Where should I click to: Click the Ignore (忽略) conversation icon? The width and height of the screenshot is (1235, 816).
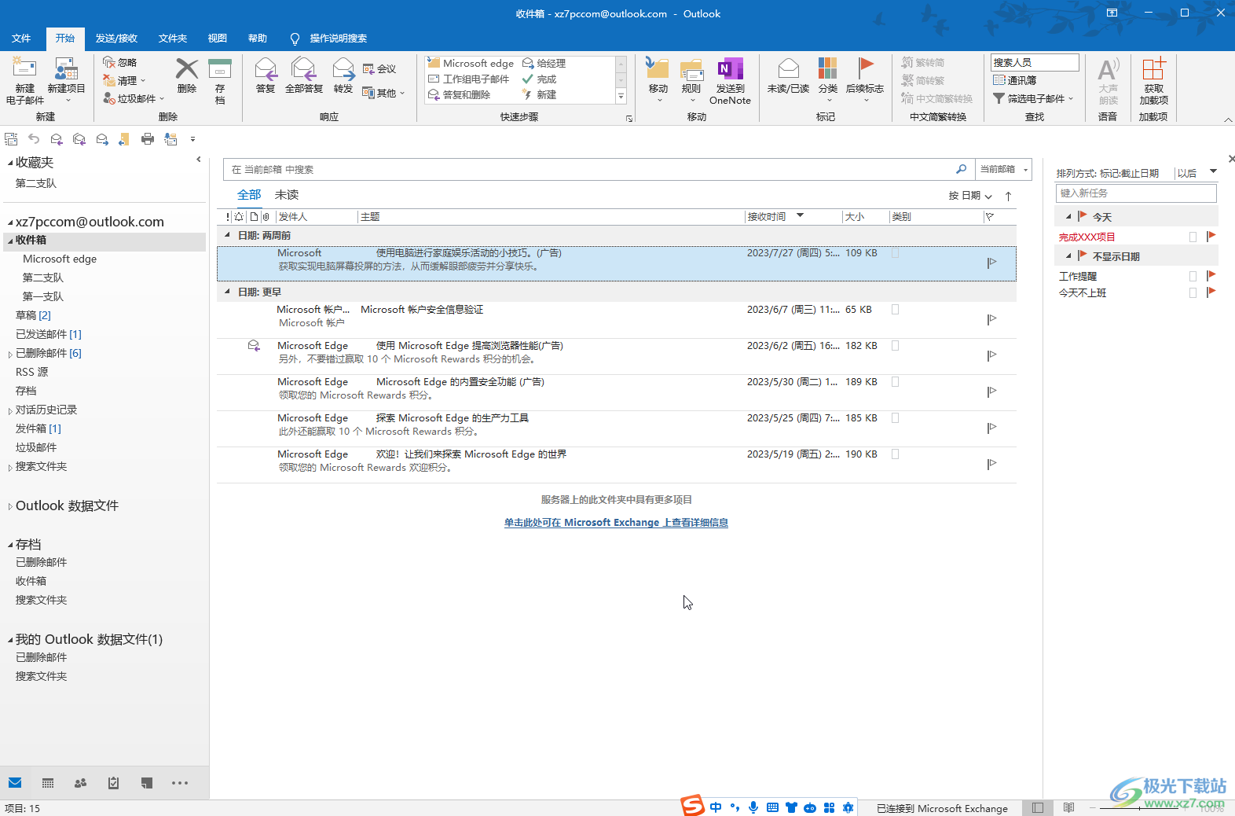109,62
